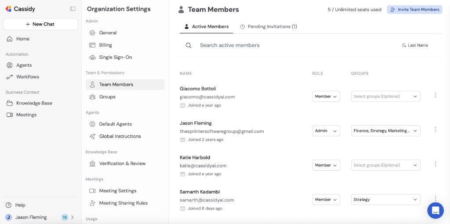Viewport: 450px width, 224px height.
Task: Click '5 / Unlimited seats used' text
Action: (355, 10)
